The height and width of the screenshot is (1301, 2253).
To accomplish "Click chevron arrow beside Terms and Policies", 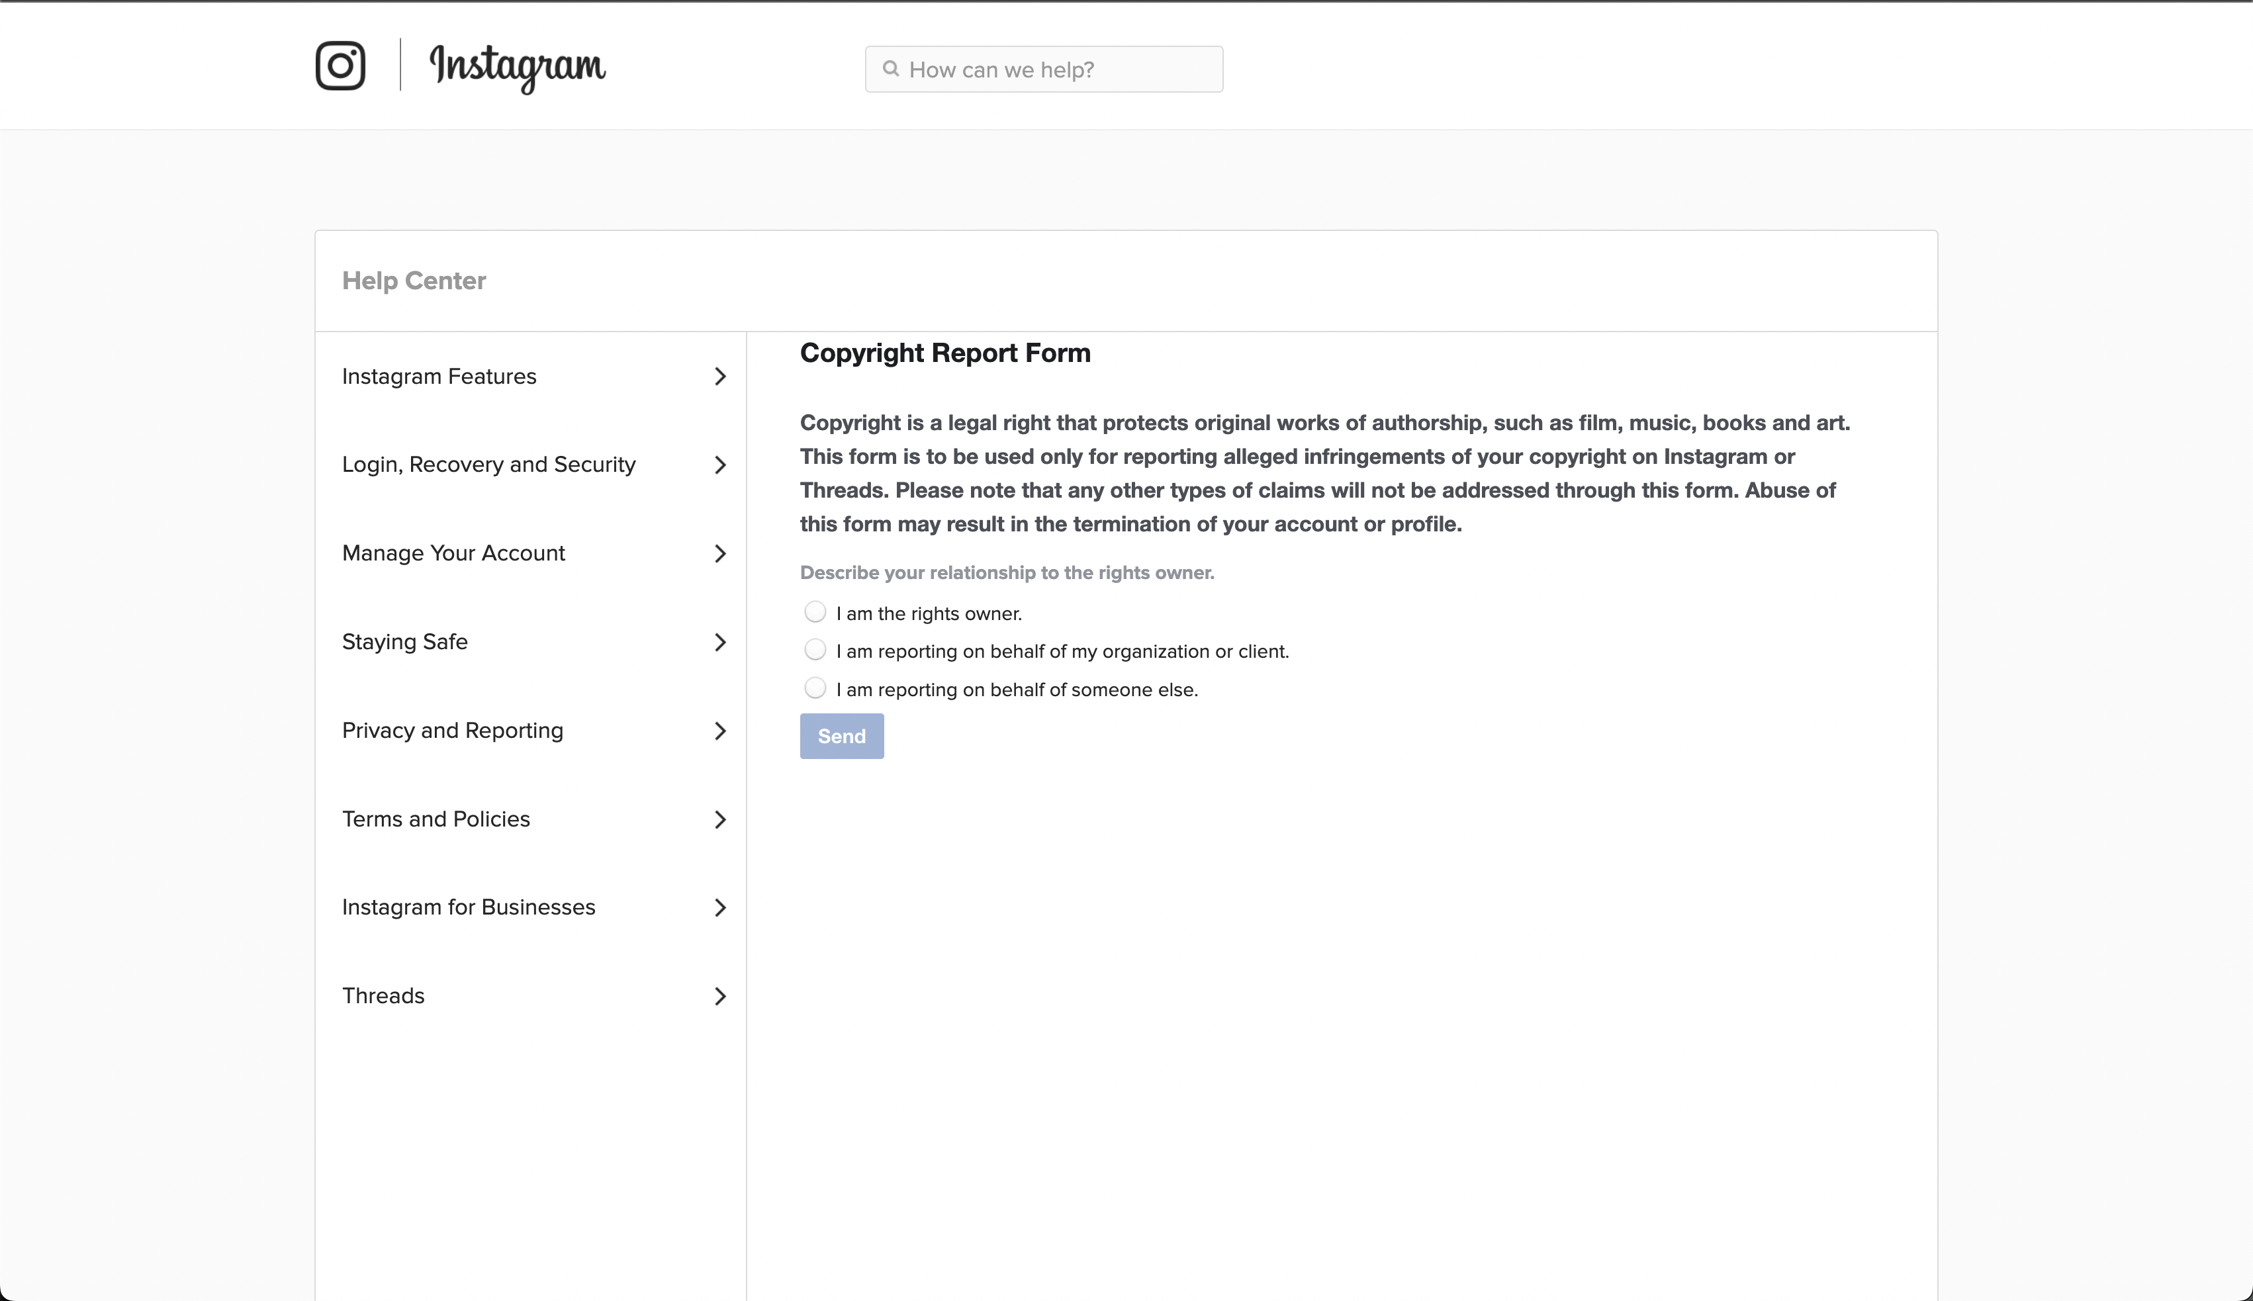I will click(x=720, y=819).
